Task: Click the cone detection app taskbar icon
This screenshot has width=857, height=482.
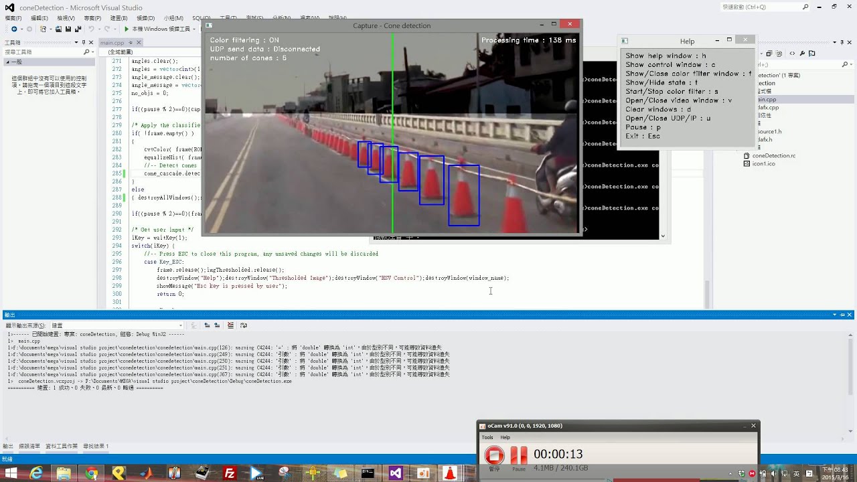Action: 450,473
